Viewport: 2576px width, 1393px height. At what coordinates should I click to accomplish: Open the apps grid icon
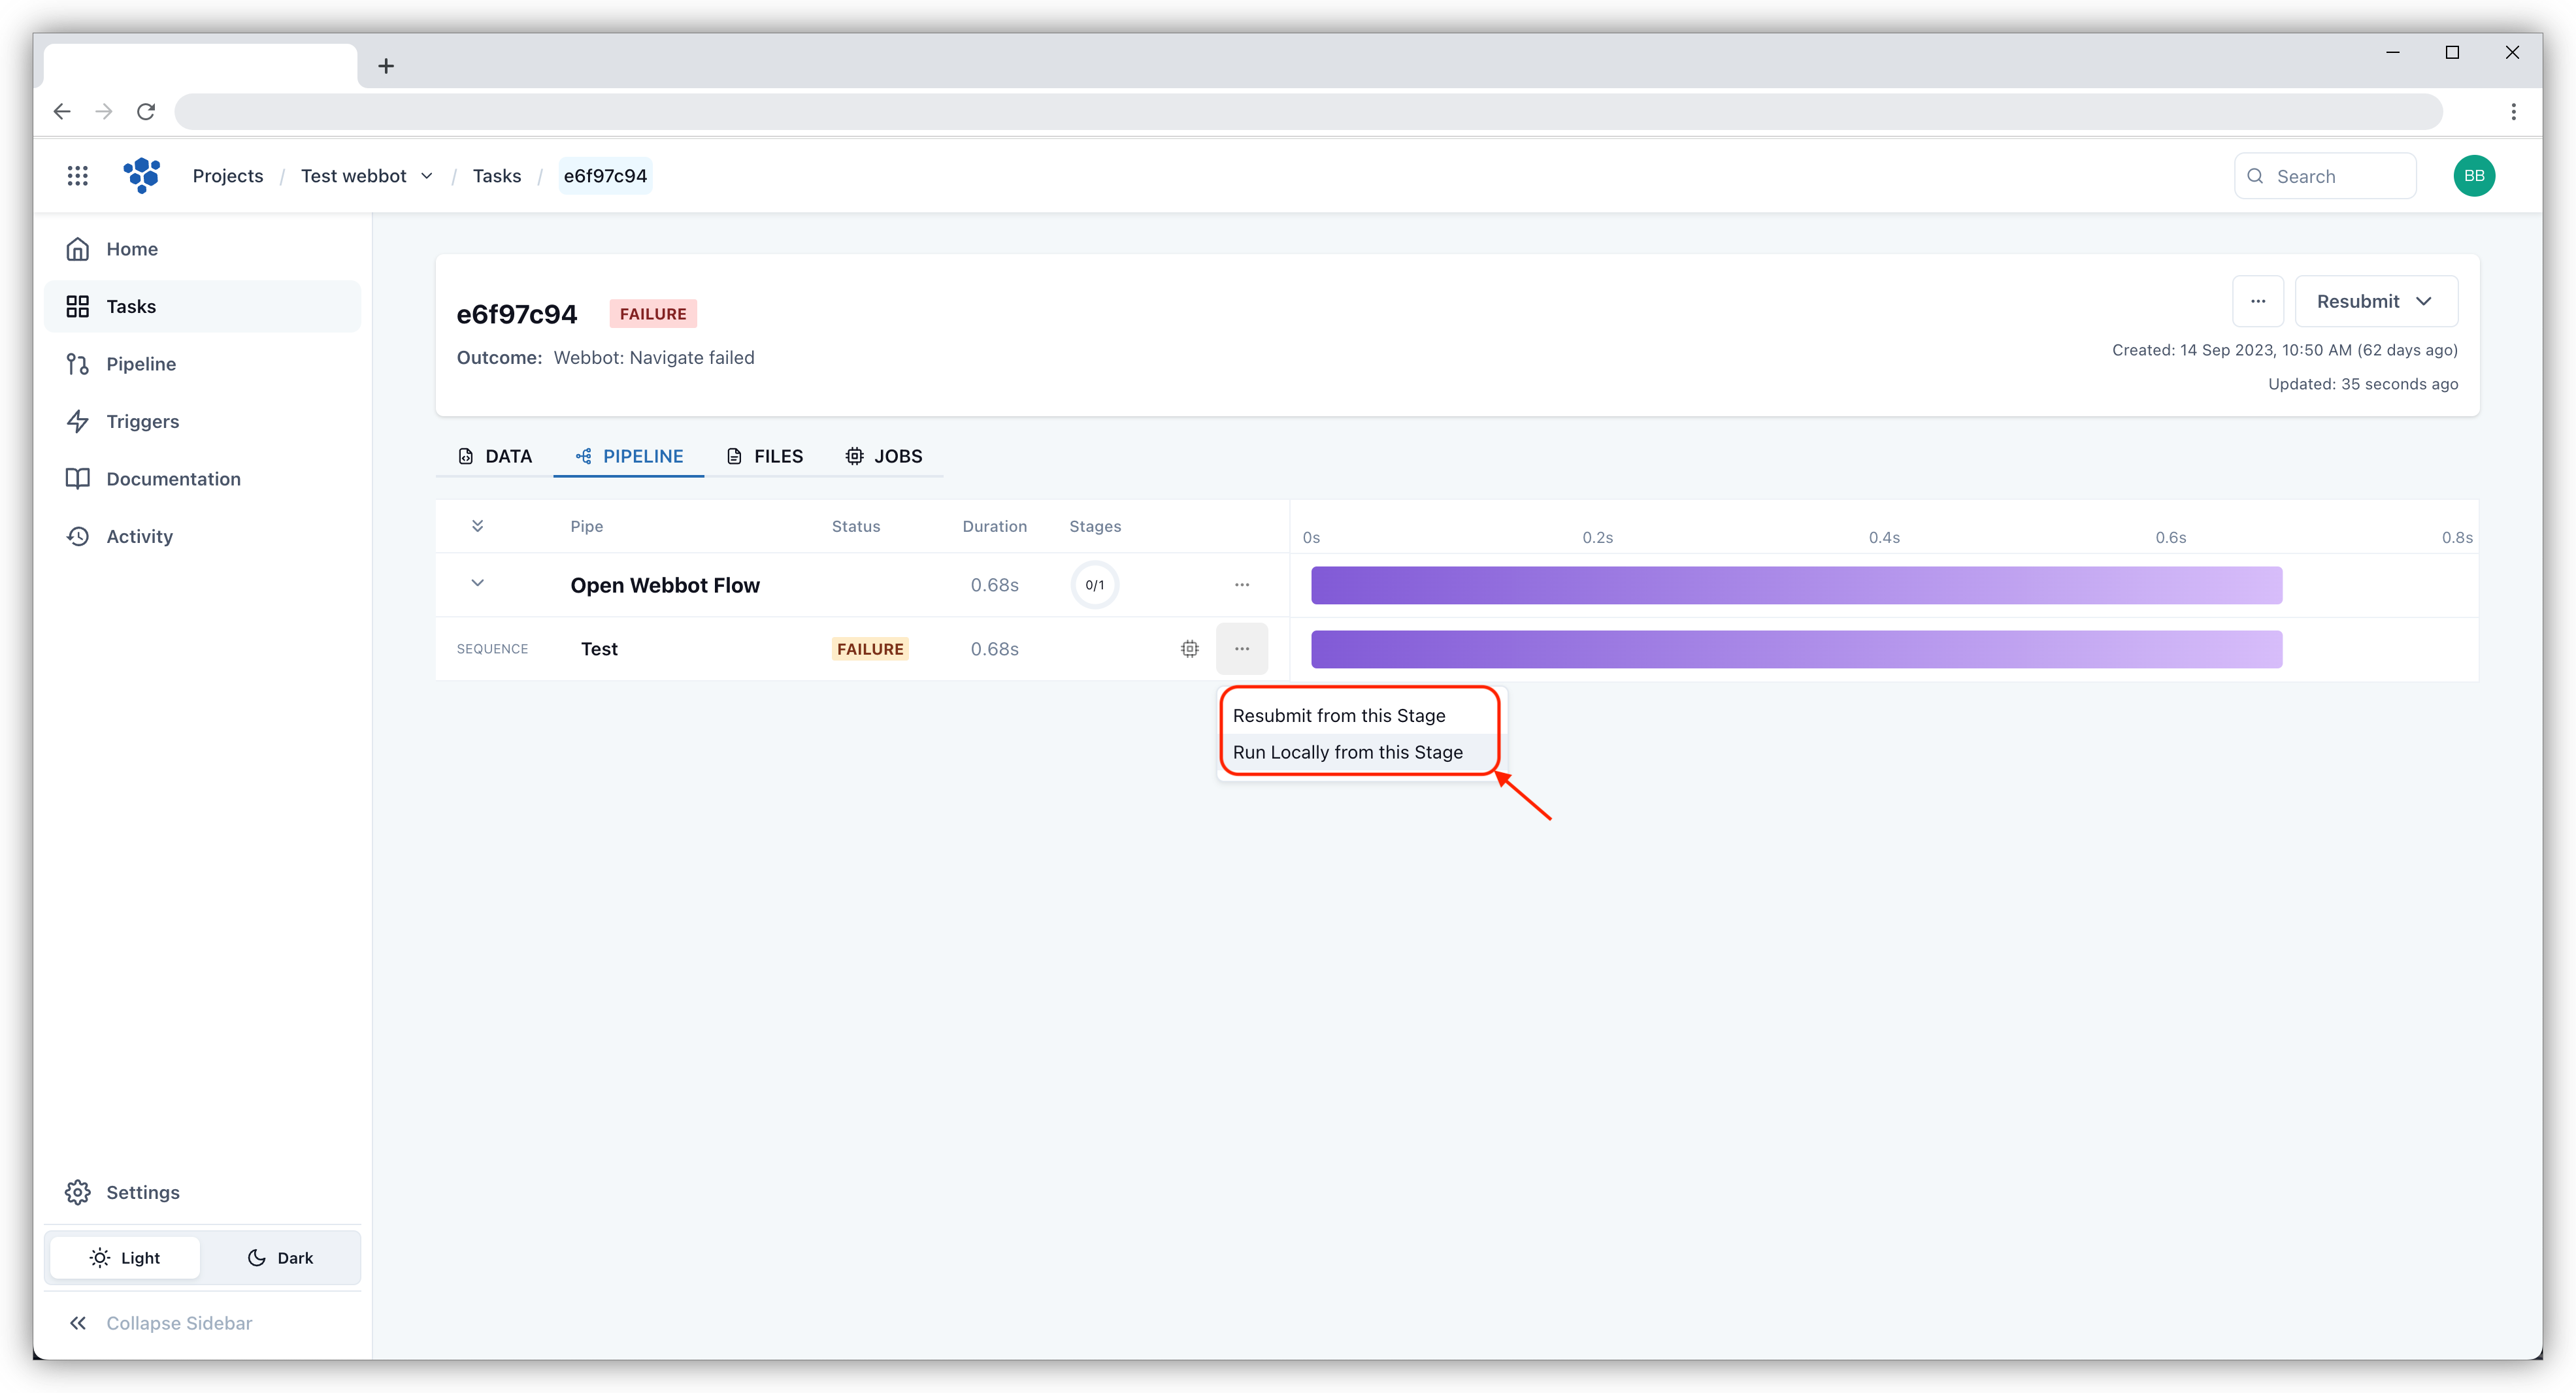click(77, 176)
